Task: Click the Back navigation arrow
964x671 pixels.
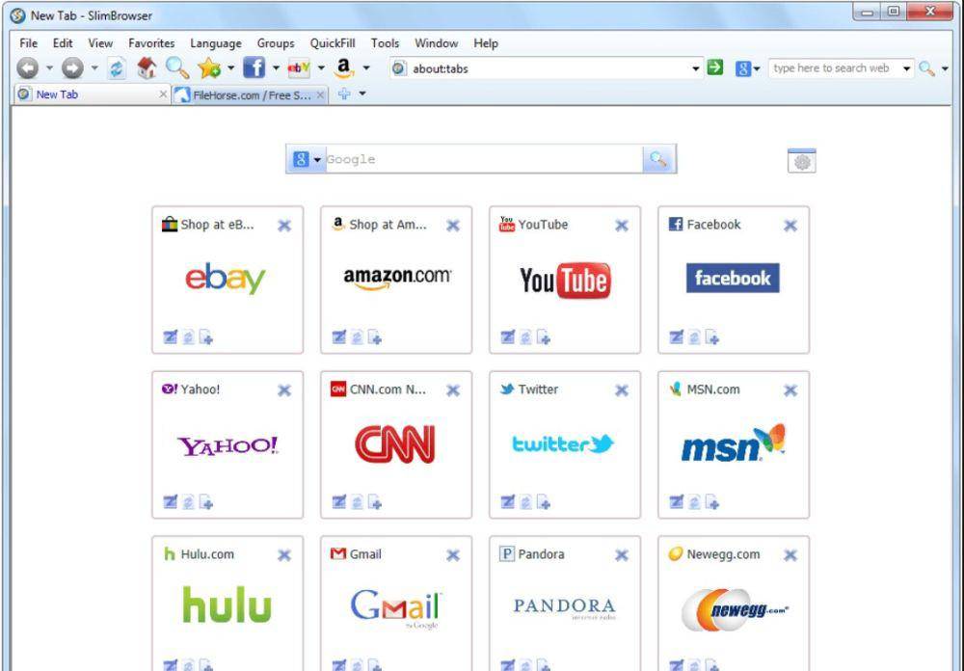Action: (x=28, y=68)
